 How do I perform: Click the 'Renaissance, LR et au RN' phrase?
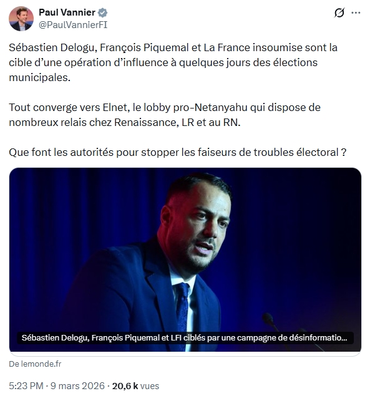[x=177, y=122]
